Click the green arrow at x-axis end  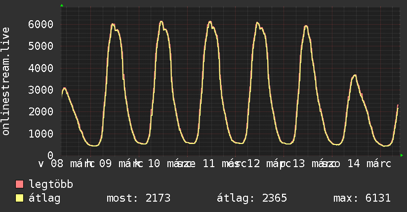(402, 155)
